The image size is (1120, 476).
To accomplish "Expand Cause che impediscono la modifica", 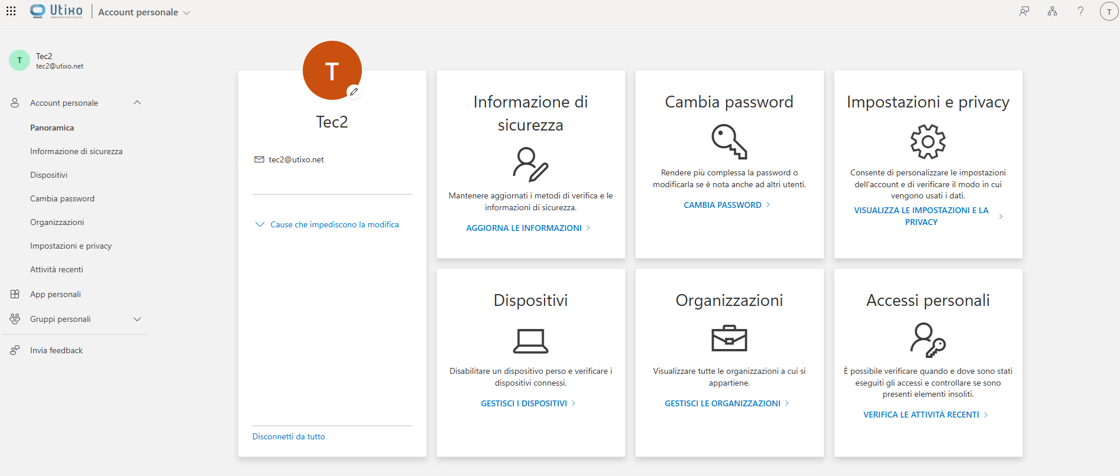I will coord(326,224).
